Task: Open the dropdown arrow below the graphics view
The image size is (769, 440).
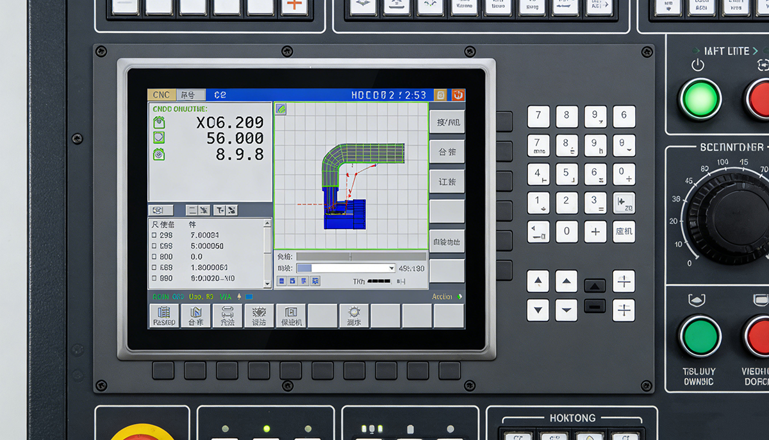Action: [x=392, y=268]
